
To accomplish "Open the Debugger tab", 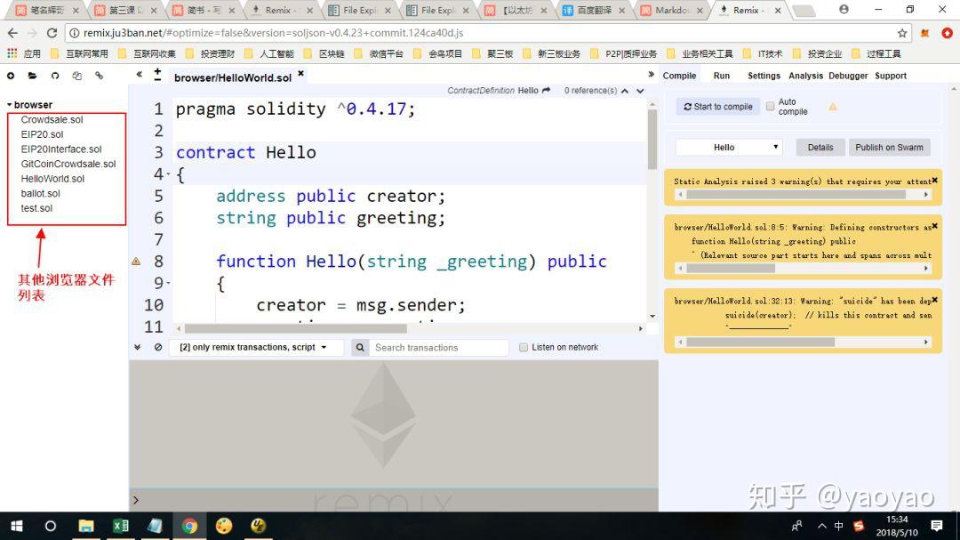I will click(x=848, y=76).
